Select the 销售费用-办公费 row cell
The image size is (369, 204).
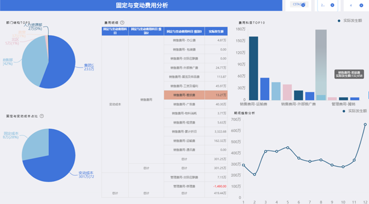tap(184, 40)
